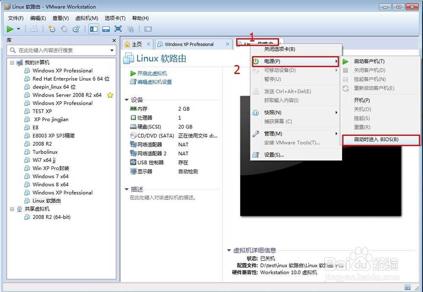Open the 选项卡(T) menu
This screenshot has width=423, height=292.
pos(115,18)
